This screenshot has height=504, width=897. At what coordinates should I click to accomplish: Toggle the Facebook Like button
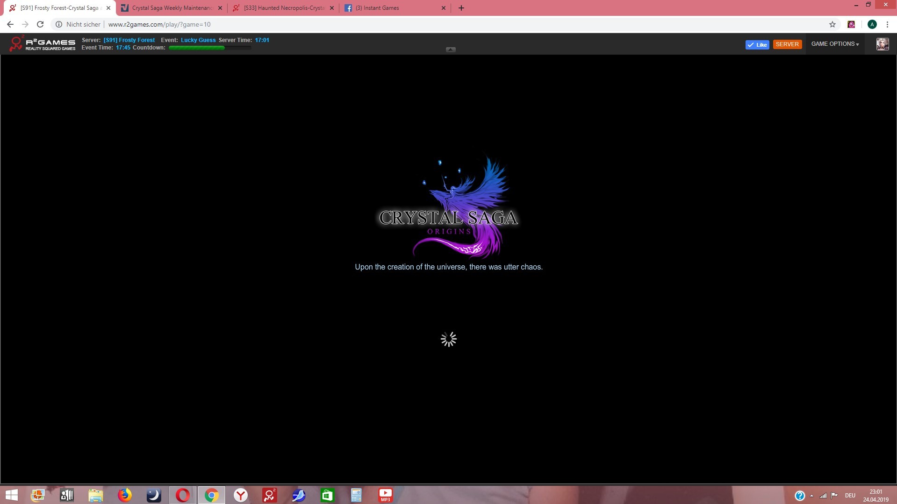pos(757,44)
